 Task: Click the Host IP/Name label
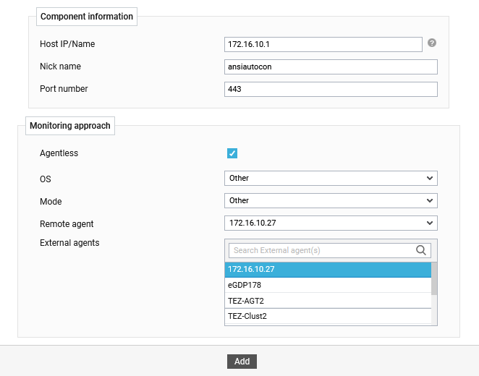pyautogui.click(x=67, y=44)
